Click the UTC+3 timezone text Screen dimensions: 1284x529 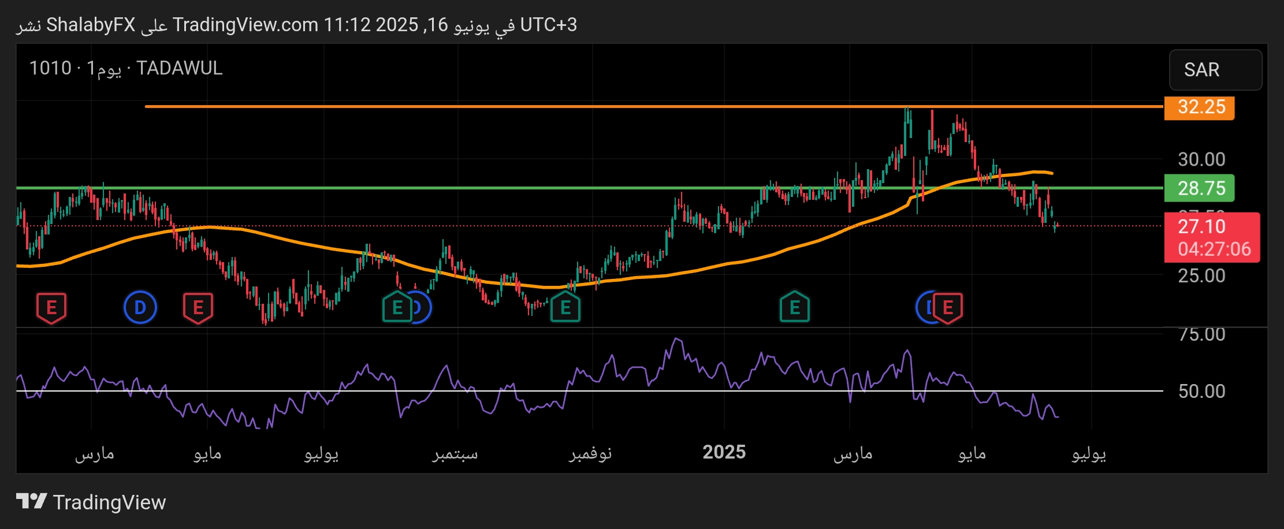point(549,25)
